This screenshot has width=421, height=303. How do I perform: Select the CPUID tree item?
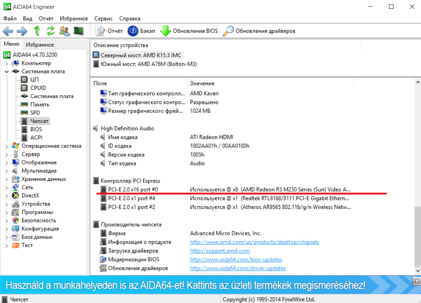coord(38,88)
